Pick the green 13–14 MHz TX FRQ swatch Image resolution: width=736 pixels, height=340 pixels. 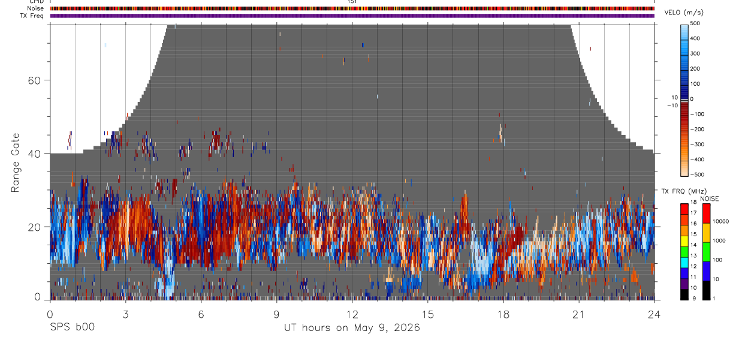(x=684, y=251)
